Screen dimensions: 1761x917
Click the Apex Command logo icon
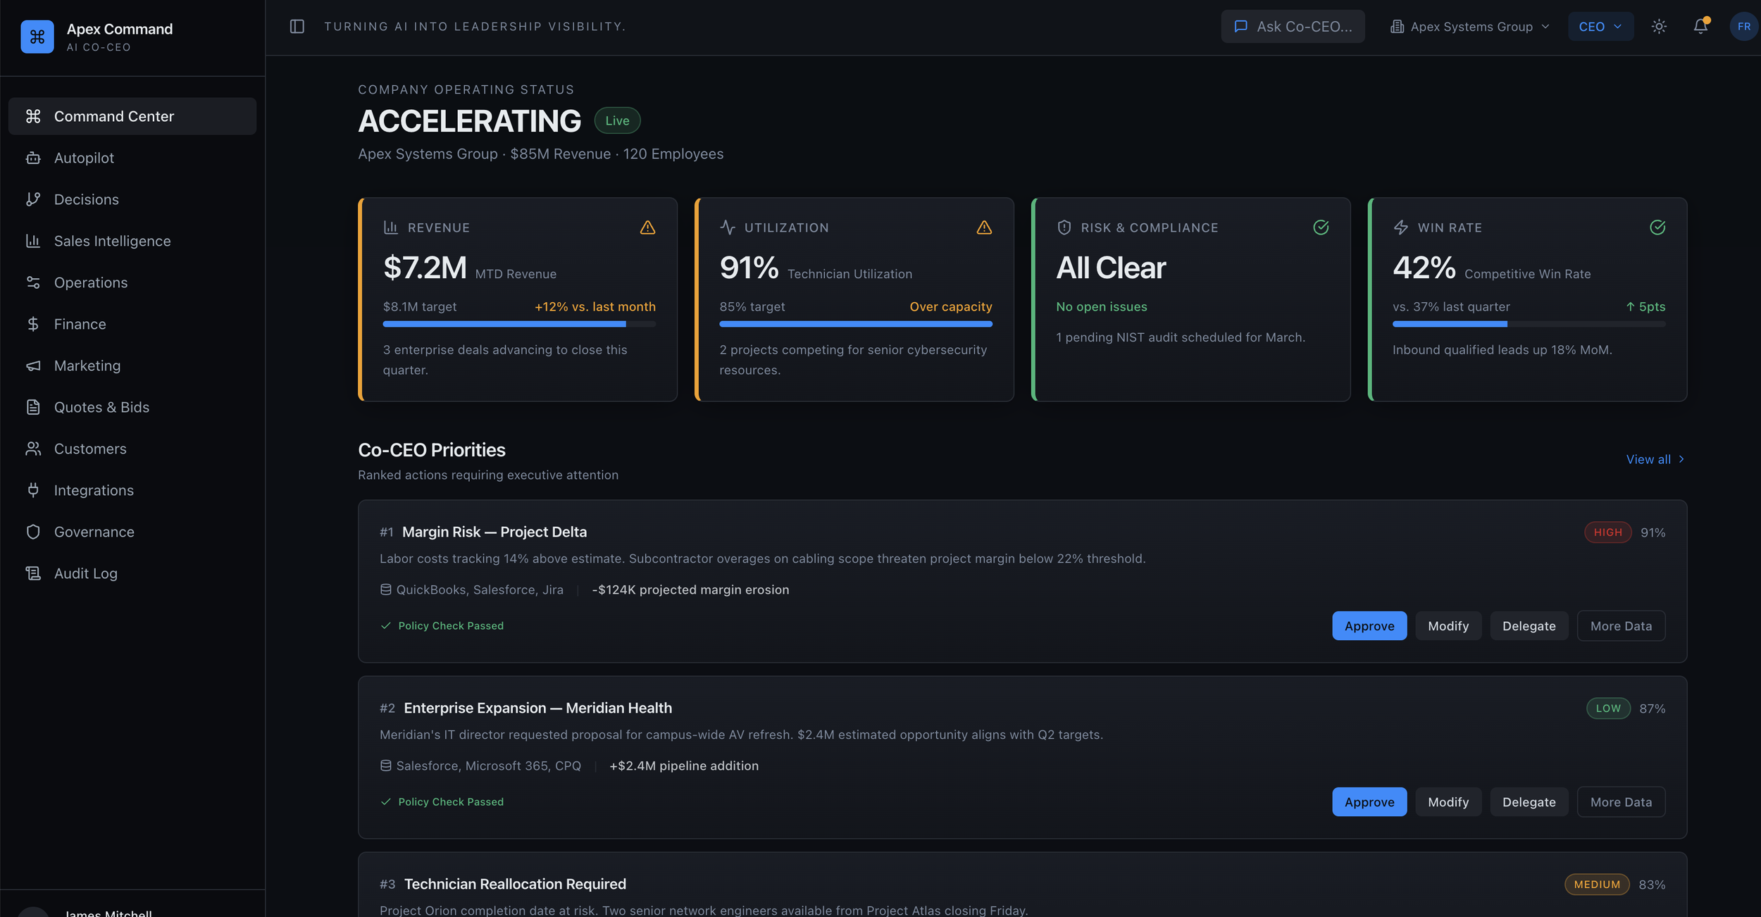coord(37,37)
